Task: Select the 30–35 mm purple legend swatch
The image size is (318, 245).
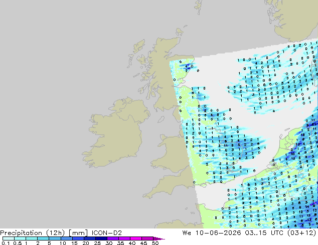Action: tap(112, 238)
